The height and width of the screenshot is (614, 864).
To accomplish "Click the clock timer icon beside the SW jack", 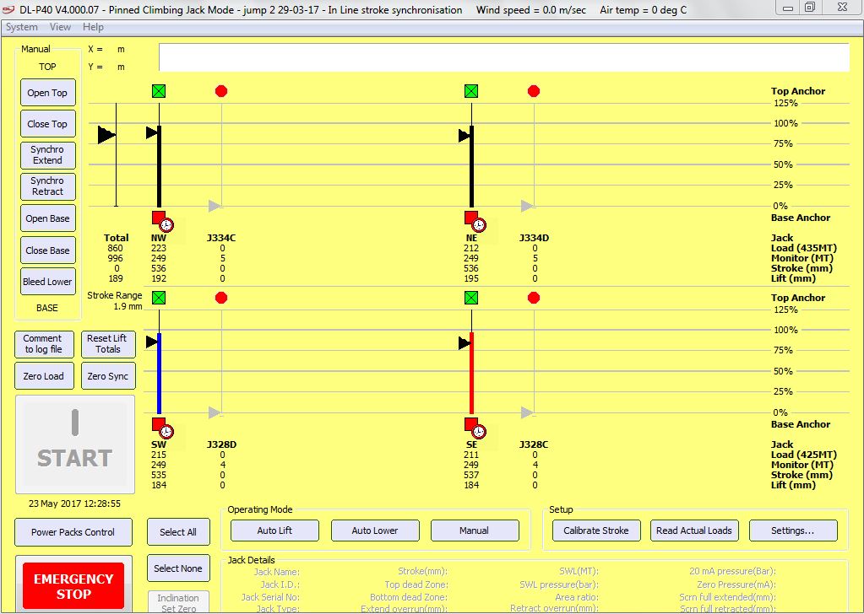I will pos(166,431).
